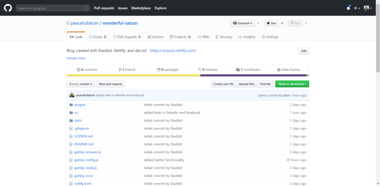
Task: View the stargazers count 0
Action: (x=282, y=23)
